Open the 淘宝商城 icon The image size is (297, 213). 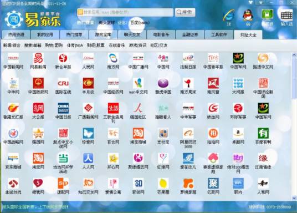coord(139,133)
